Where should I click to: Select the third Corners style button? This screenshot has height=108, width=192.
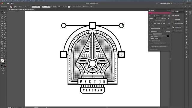[159, 18]
